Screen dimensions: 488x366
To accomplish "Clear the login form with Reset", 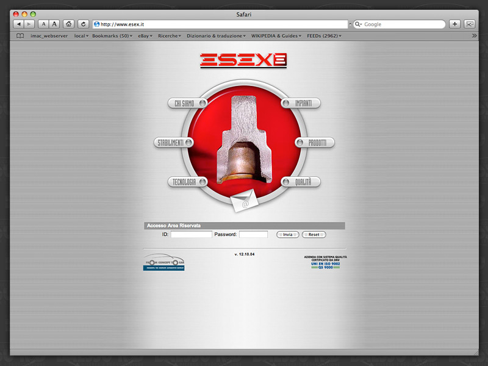I will [314, 235].
